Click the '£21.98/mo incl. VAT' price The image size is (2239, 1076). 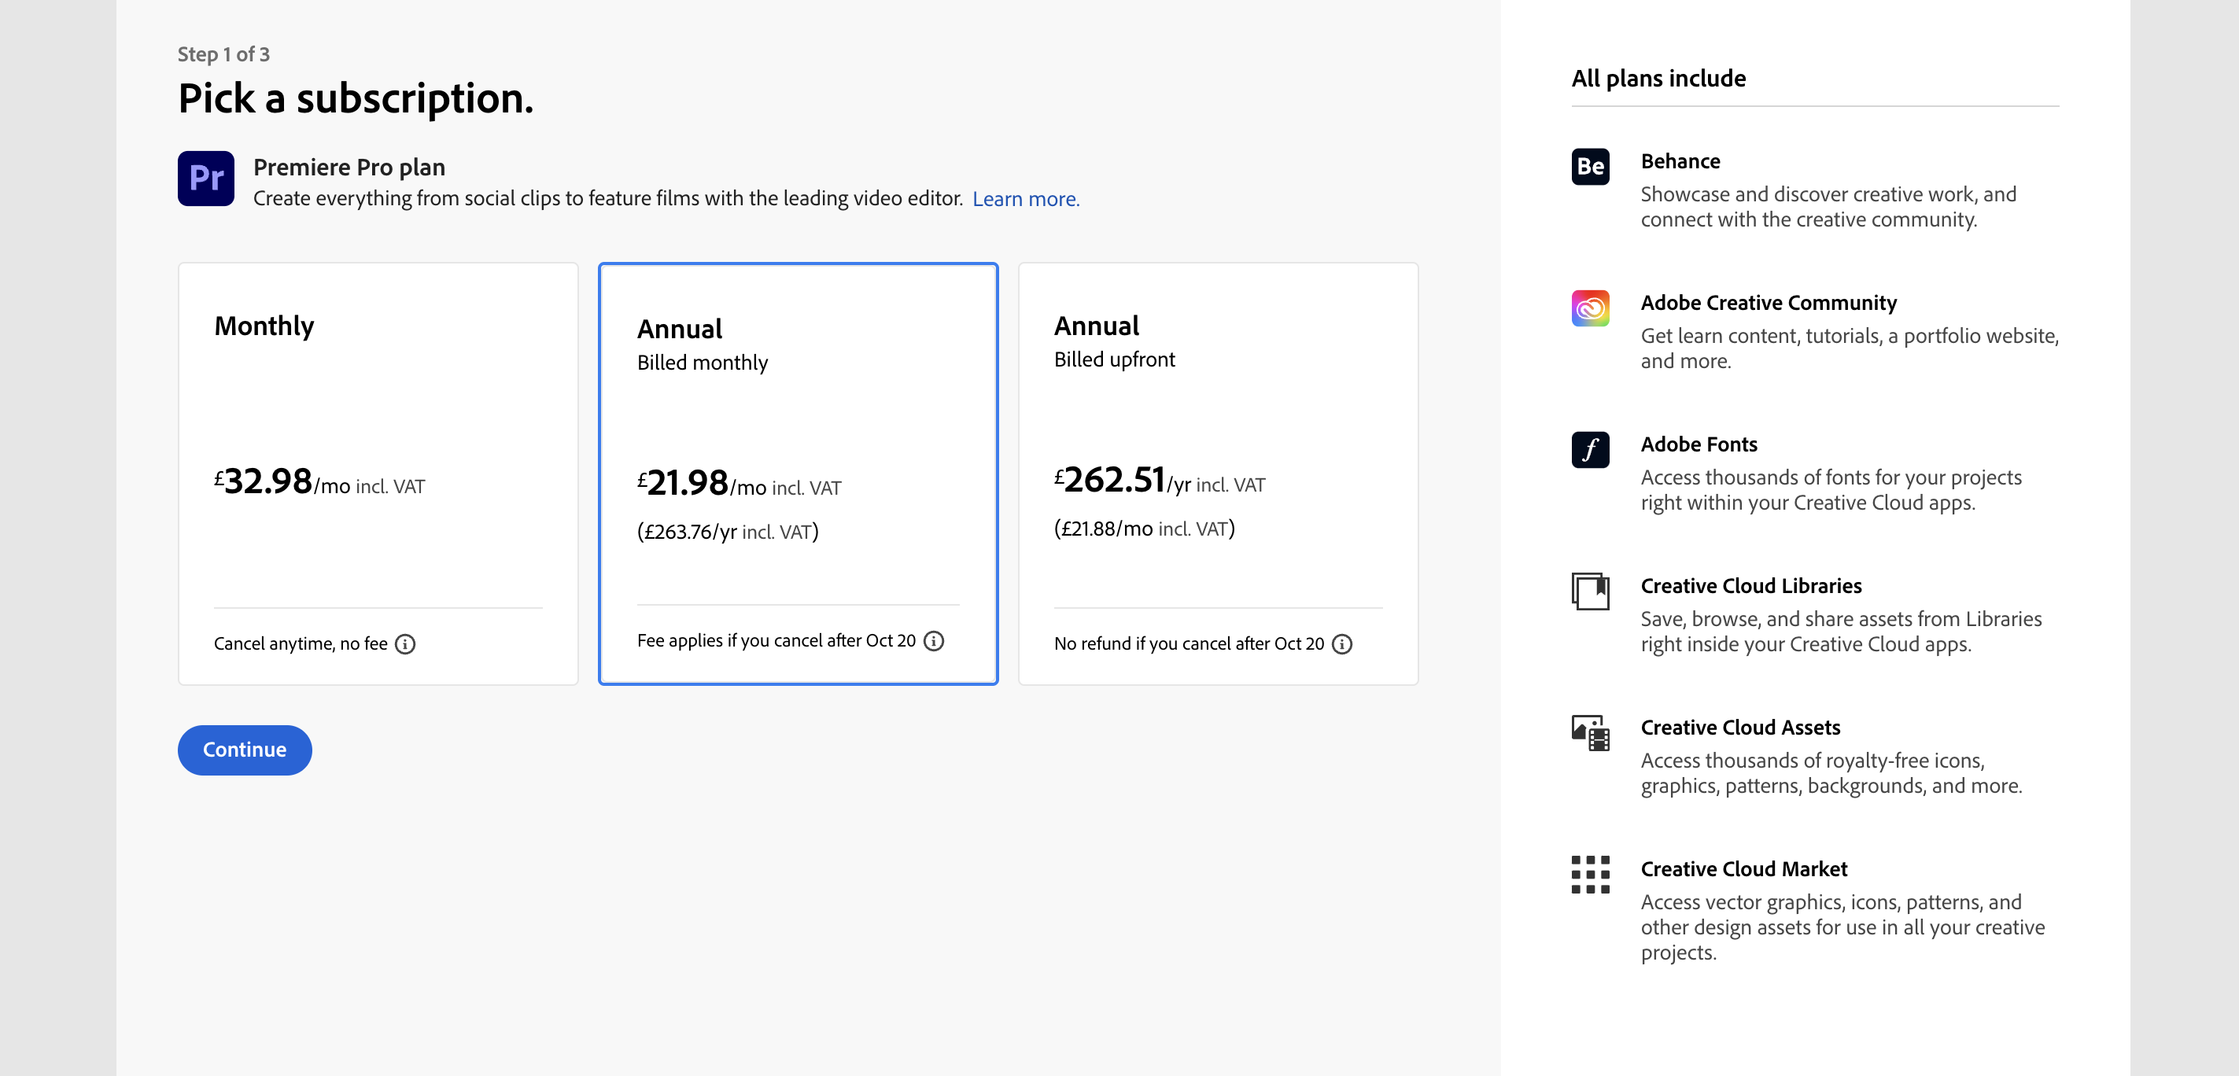pyautogui.click(x=739, y=483)
